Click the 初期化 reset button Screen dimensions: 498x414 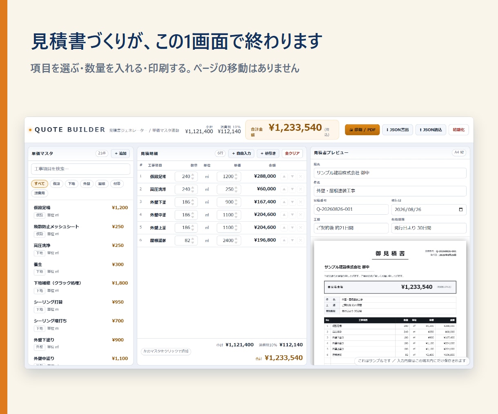pyautogui.click(x=459, y=130)
